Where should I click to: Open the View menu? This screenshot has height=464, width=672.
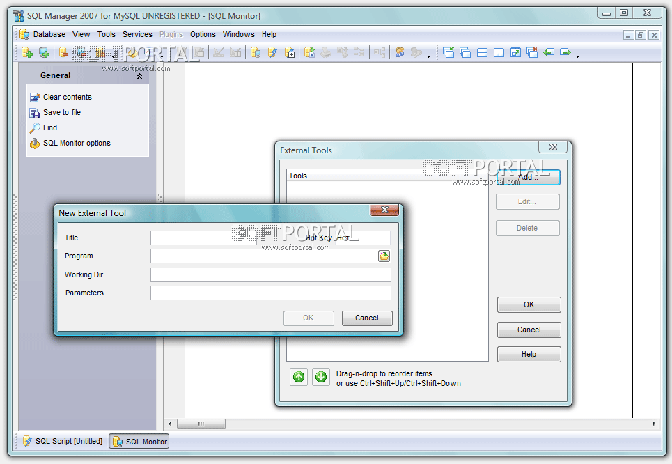pyautogui.click(x=81, y=34)
